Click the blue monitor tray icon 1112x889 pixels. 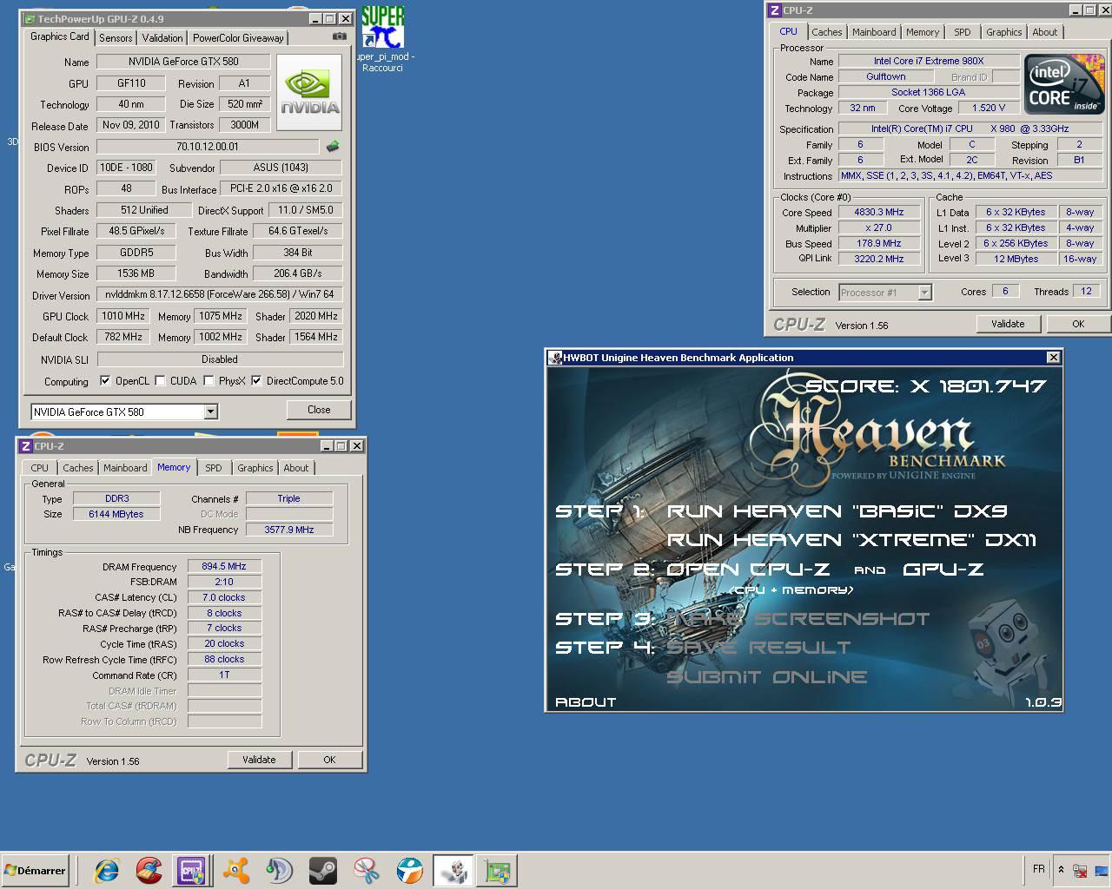click(1102, 870)
